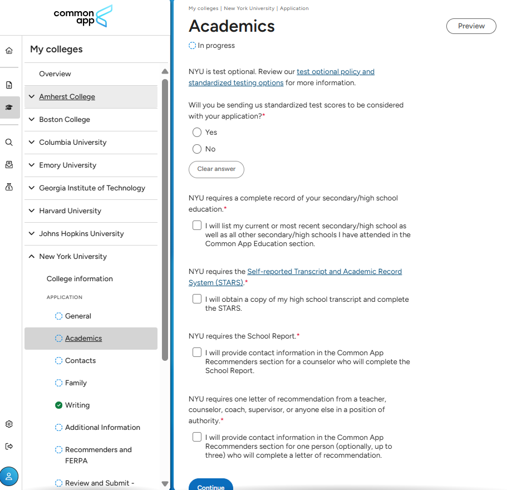Click the sign out icon
Screen dimensions: 507x490
9,446
